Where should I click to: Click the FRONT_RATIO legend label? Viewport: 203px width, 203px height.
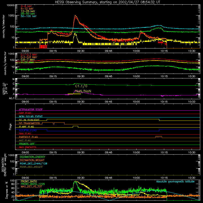29,181
